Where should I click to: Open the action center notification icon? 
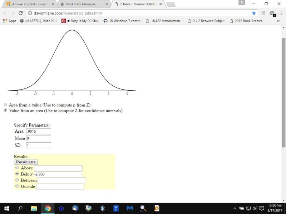tap(262, 208)
